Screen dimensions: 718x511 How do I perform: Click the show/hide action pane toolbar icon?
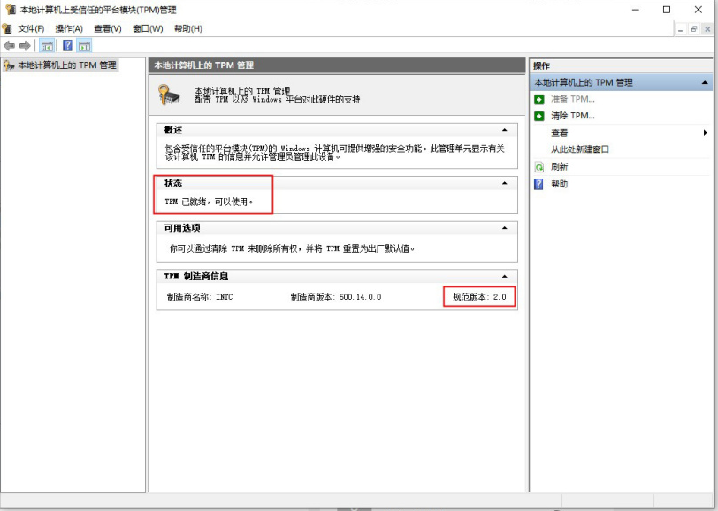86,45
